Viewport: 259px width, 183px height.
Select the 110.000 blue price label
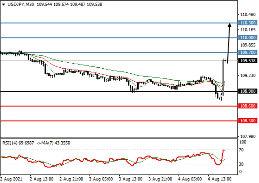pyautogui.click(x=248, y=38)
